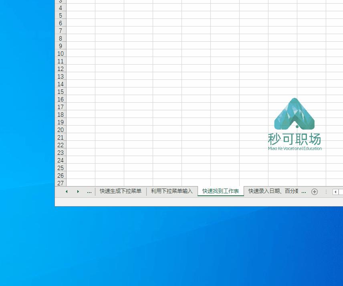Click the right sheet-navigation arrow

point(78,192)
